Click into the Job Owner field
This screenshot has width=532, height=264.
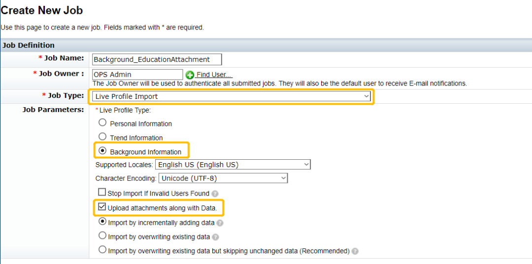137,74
